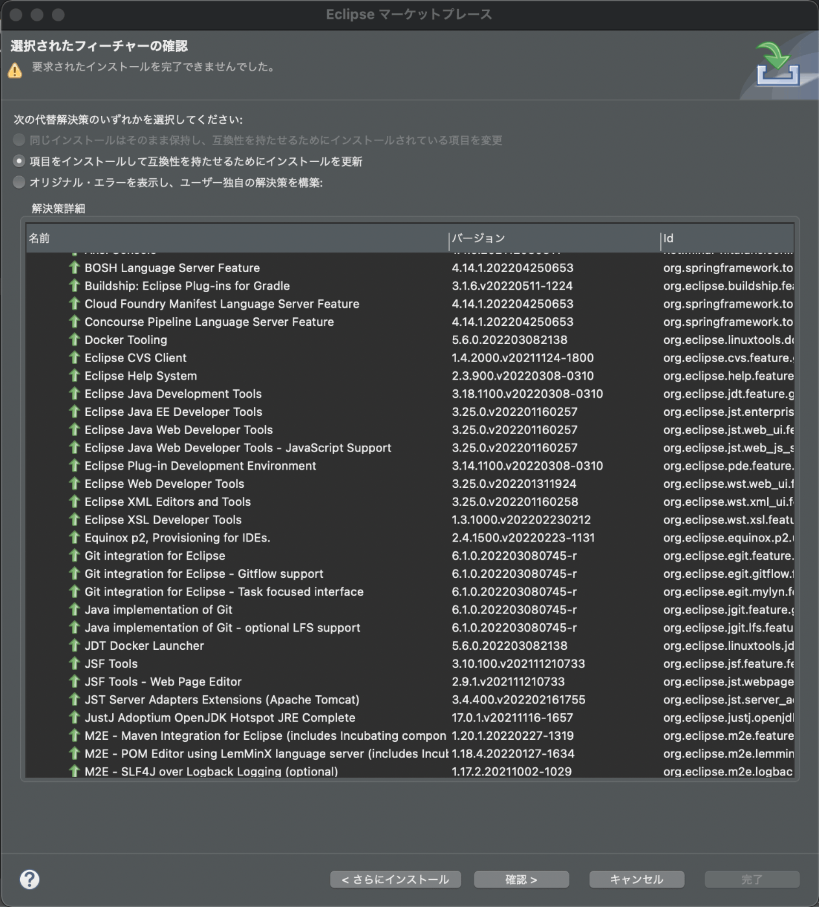The height and width of the screenshot is (907, 819).
Task: Select Eclipse Java Web Developer Tools - JavaScript Support row
Action: (x=409, y=448)
